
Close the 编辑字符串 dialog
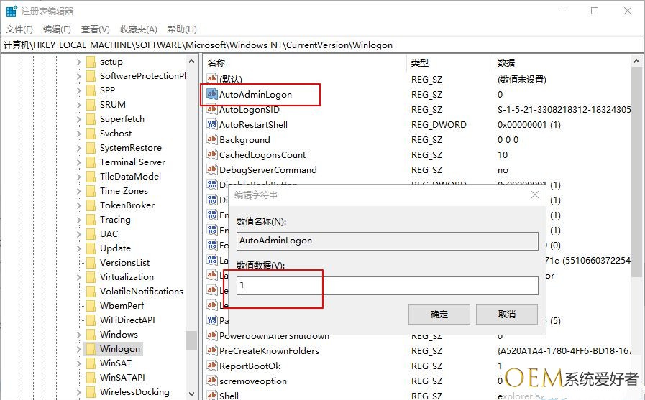534,195
